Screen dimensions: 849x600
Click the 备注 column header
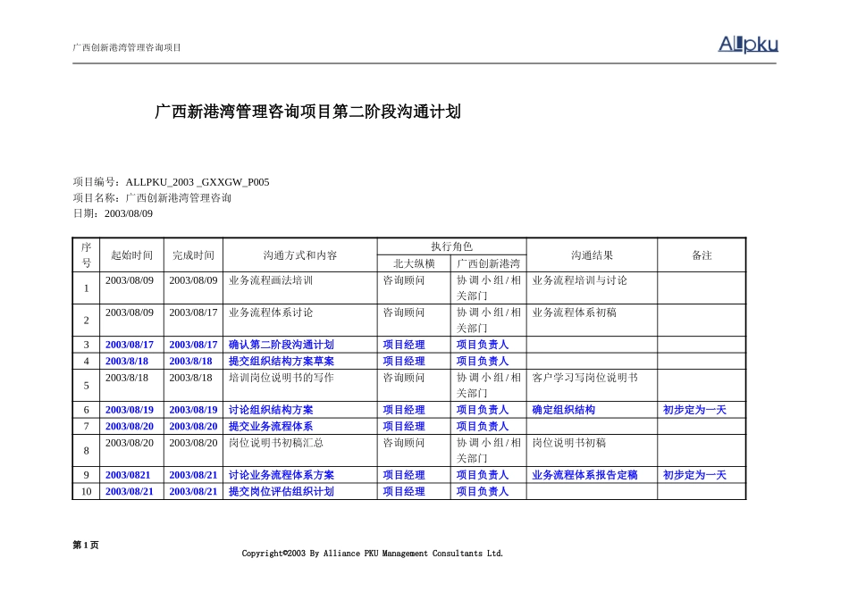[x=702, y=255]
